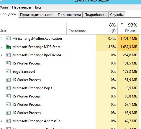Select IIS Worker Process using 88,8 МБ
The image size is (141, 129).
tap(27, 96)
